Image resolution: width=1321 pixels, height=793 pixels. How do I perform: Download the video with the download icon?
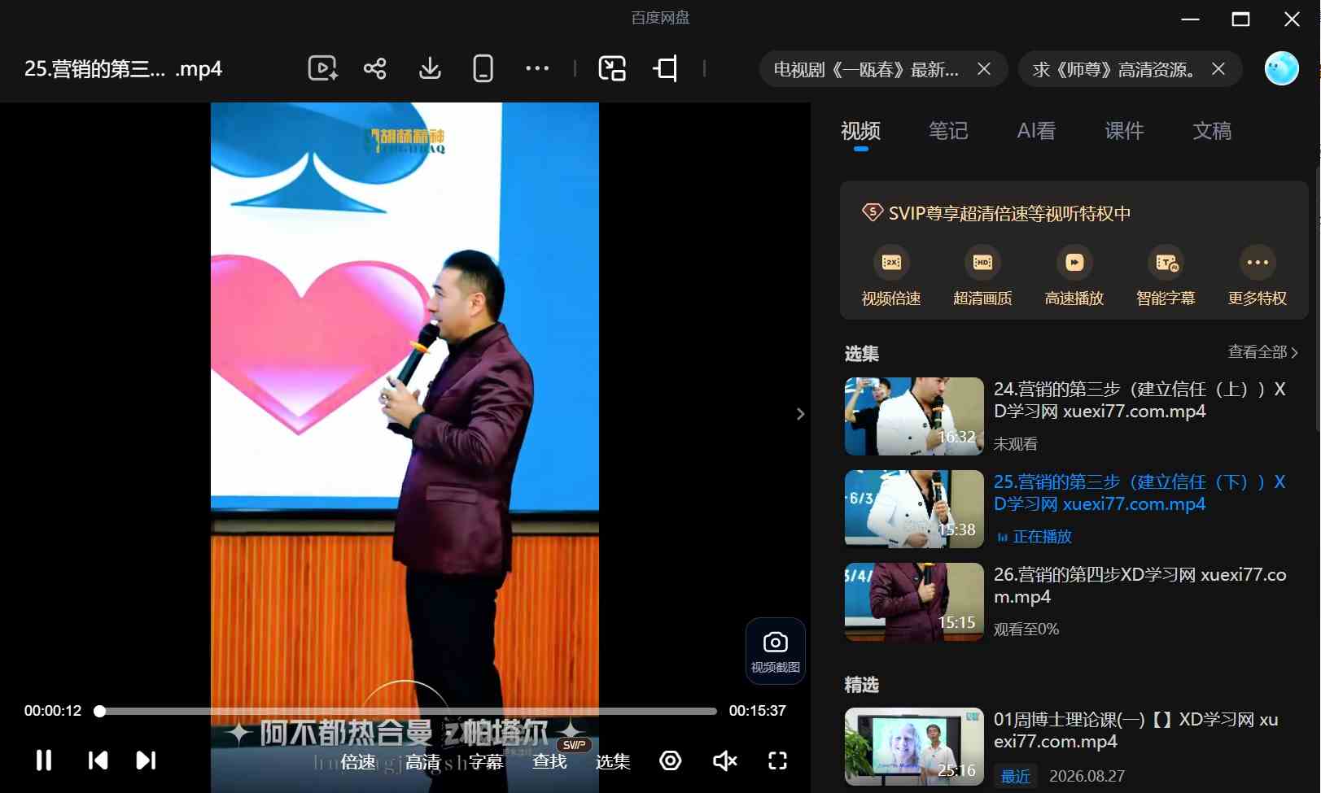pyautogui.click(x=430, y=68)
